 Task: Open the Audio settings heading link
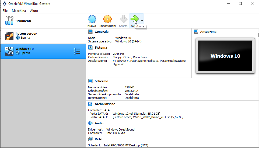tap(99, 123)
